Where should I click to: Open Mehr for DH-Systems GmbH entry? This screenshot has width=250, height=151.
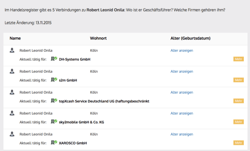[x=238, y=59]
